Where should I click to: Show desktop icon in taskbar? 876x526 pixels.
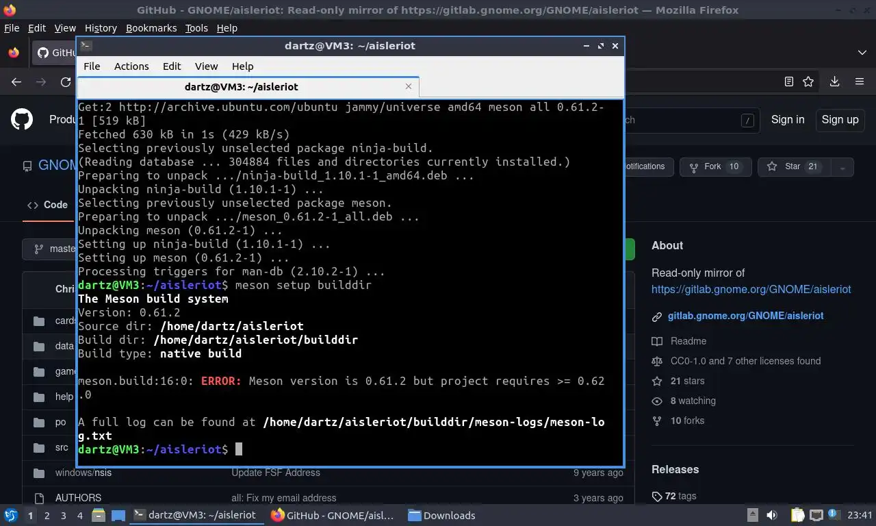coord(118,515)
